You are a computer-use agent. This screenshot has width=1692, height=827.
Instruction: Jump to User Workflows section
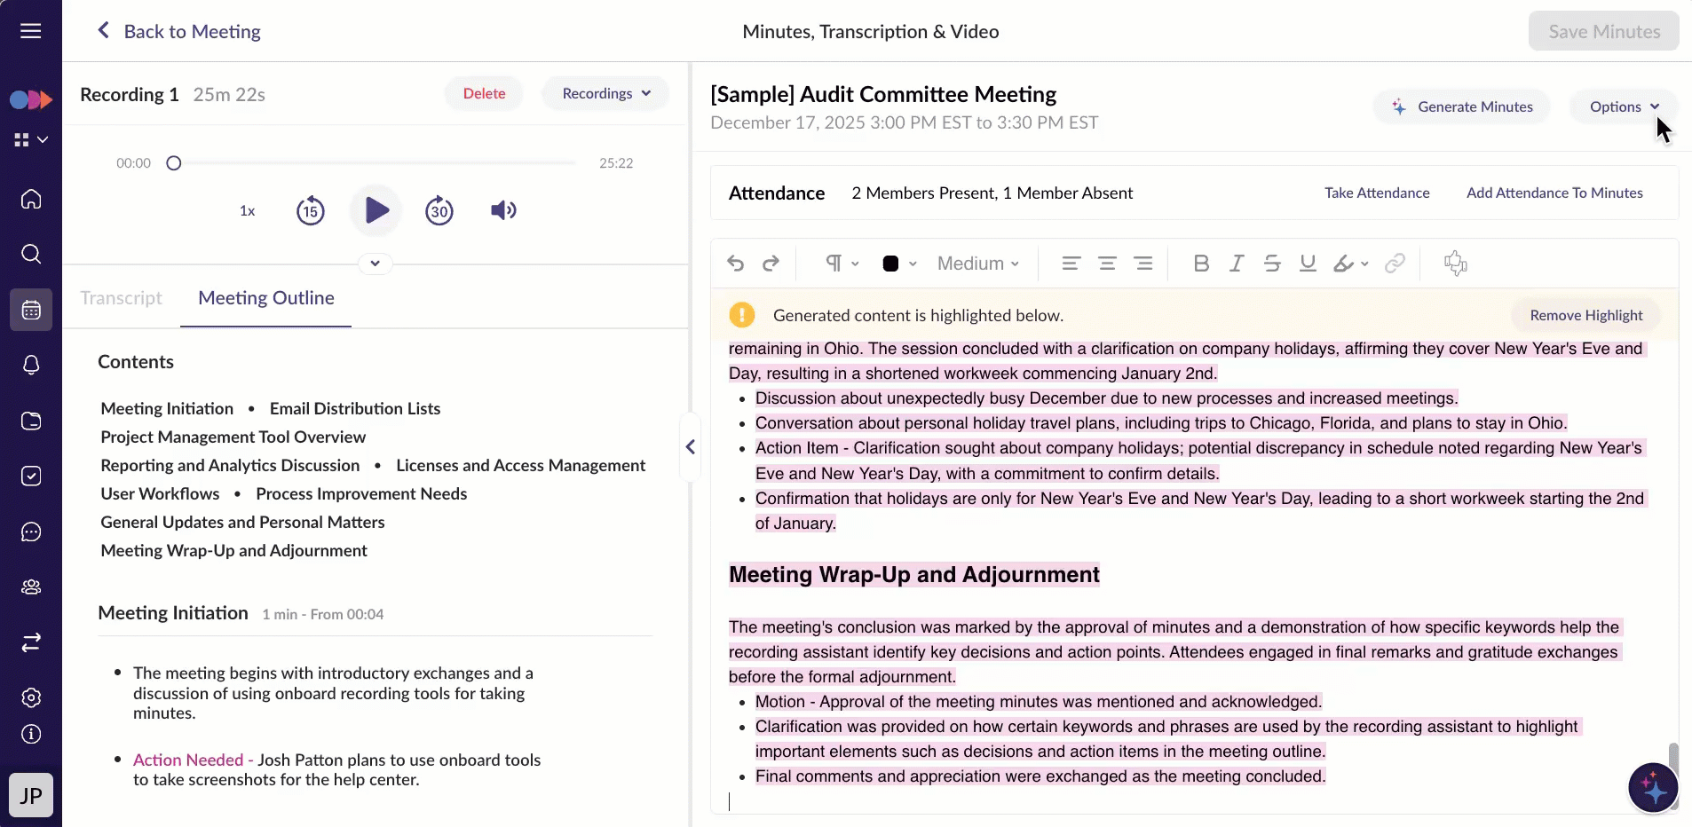(160, 494)
